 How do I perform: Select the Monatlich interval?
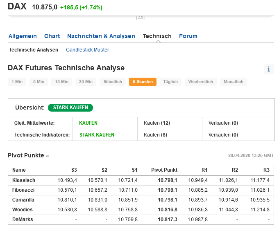point(233,82)
